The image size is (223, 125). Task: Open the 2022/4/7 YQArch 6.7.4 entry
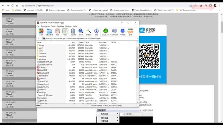click(x=20, y=21)
